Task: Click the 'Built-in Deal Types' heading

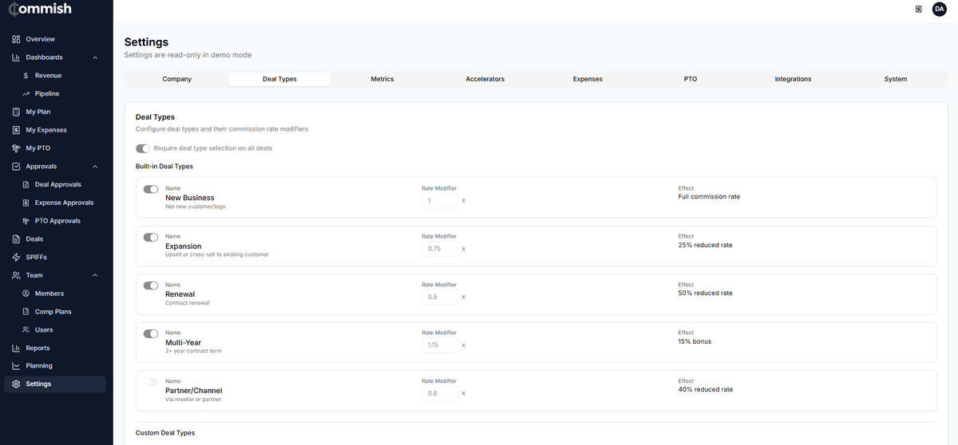Action: [164, 167]
